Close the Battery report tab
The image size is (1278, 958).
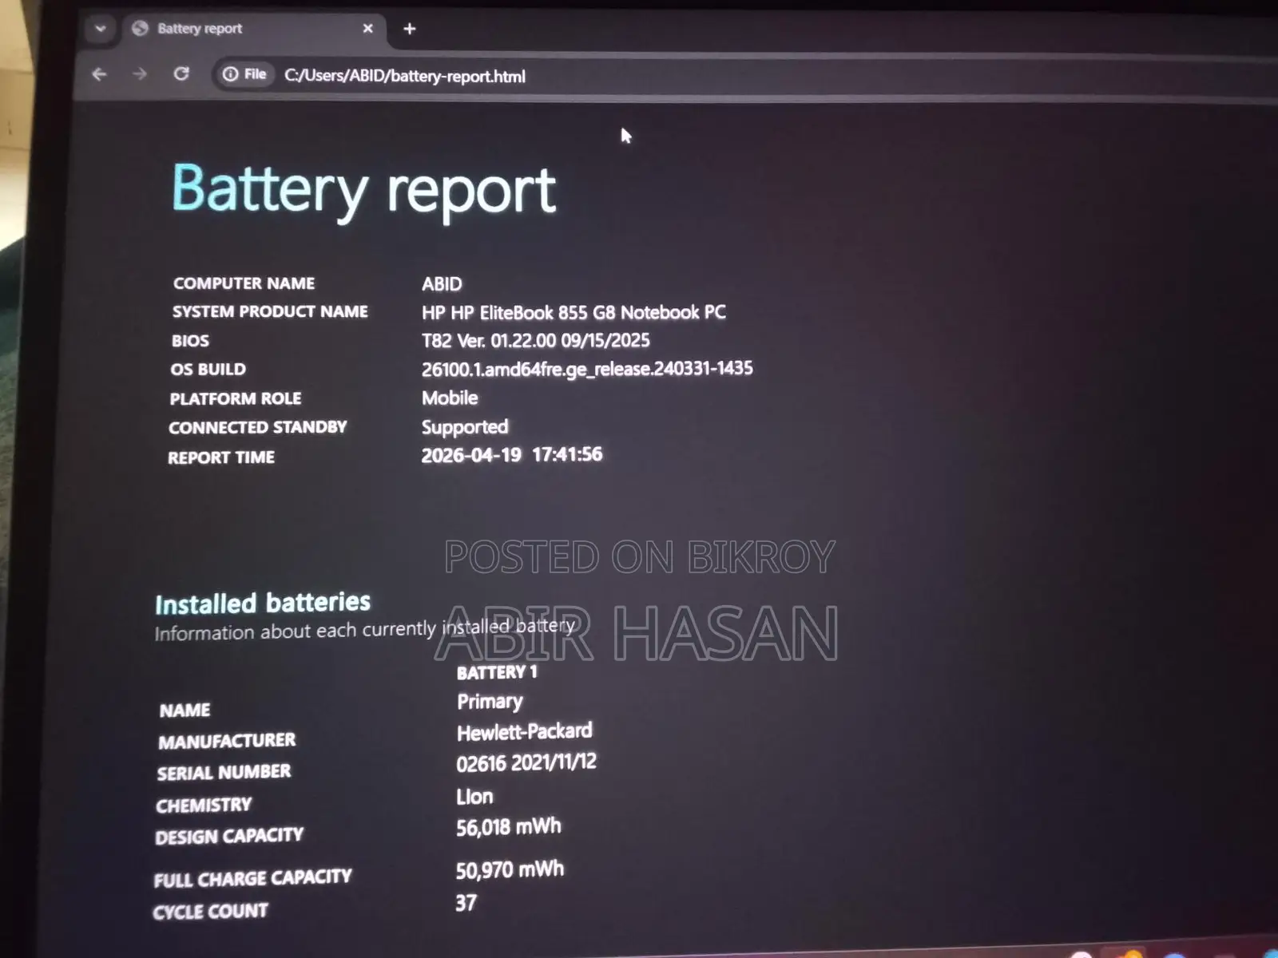pyautogui.click(x=367, y=28)
